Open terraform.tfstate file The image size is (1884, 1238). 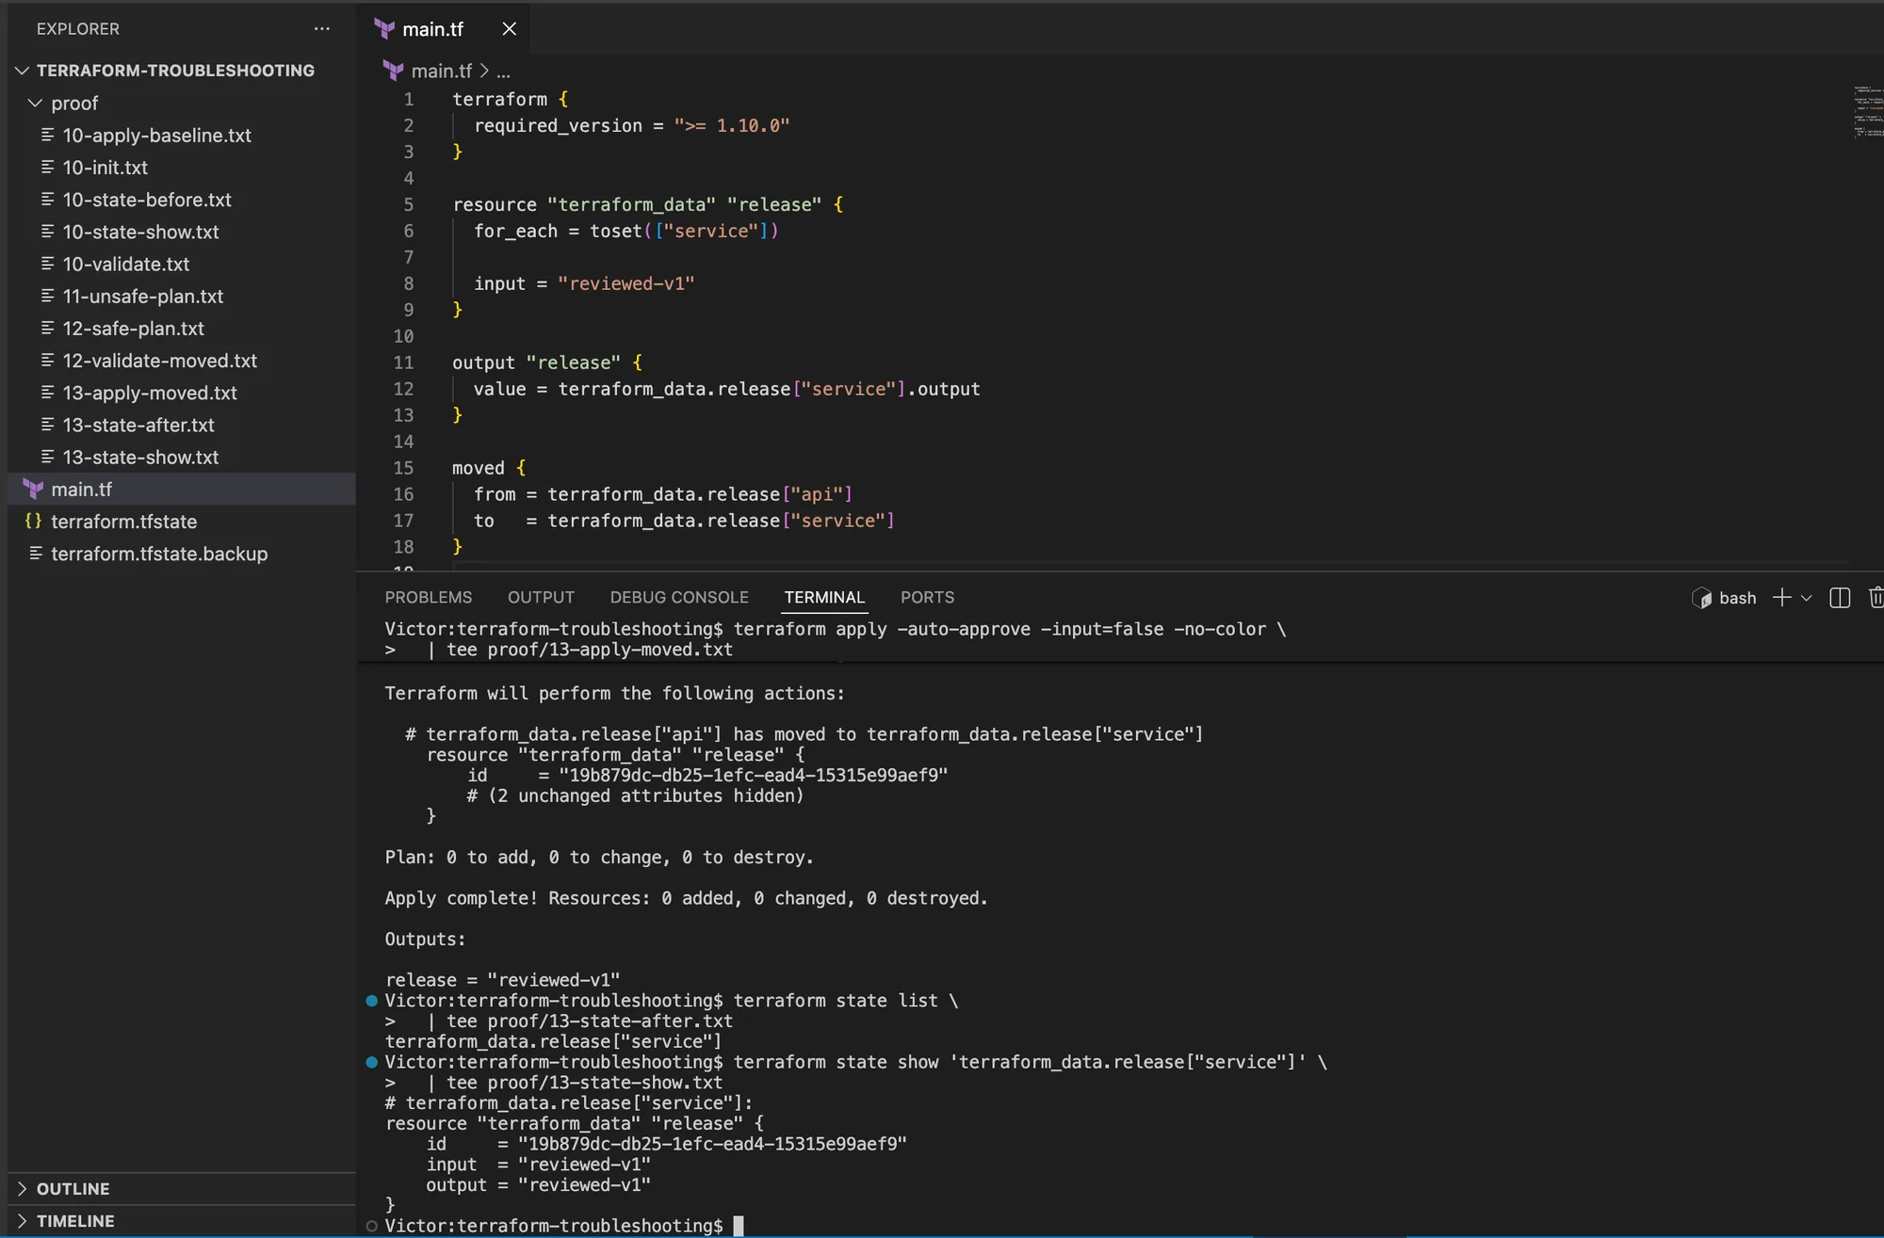pyautogui.click(x=124, y=522)
